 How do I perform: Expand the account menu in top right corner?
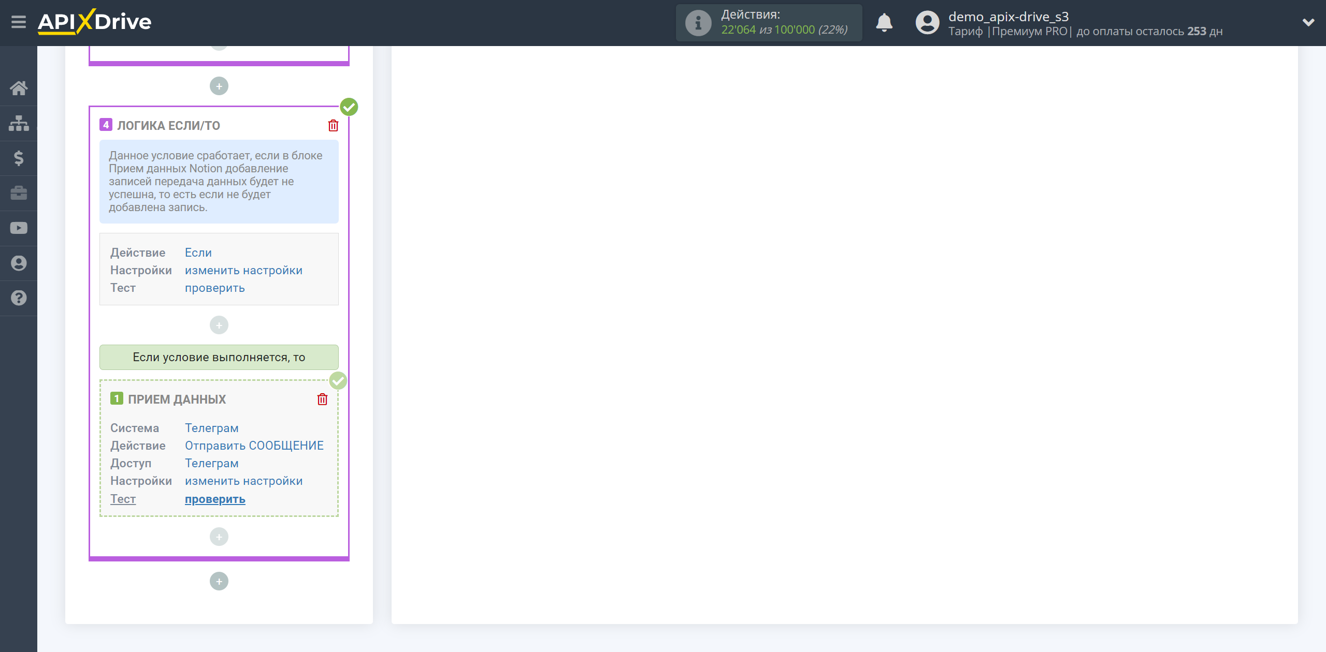(x=1305, y=23)
